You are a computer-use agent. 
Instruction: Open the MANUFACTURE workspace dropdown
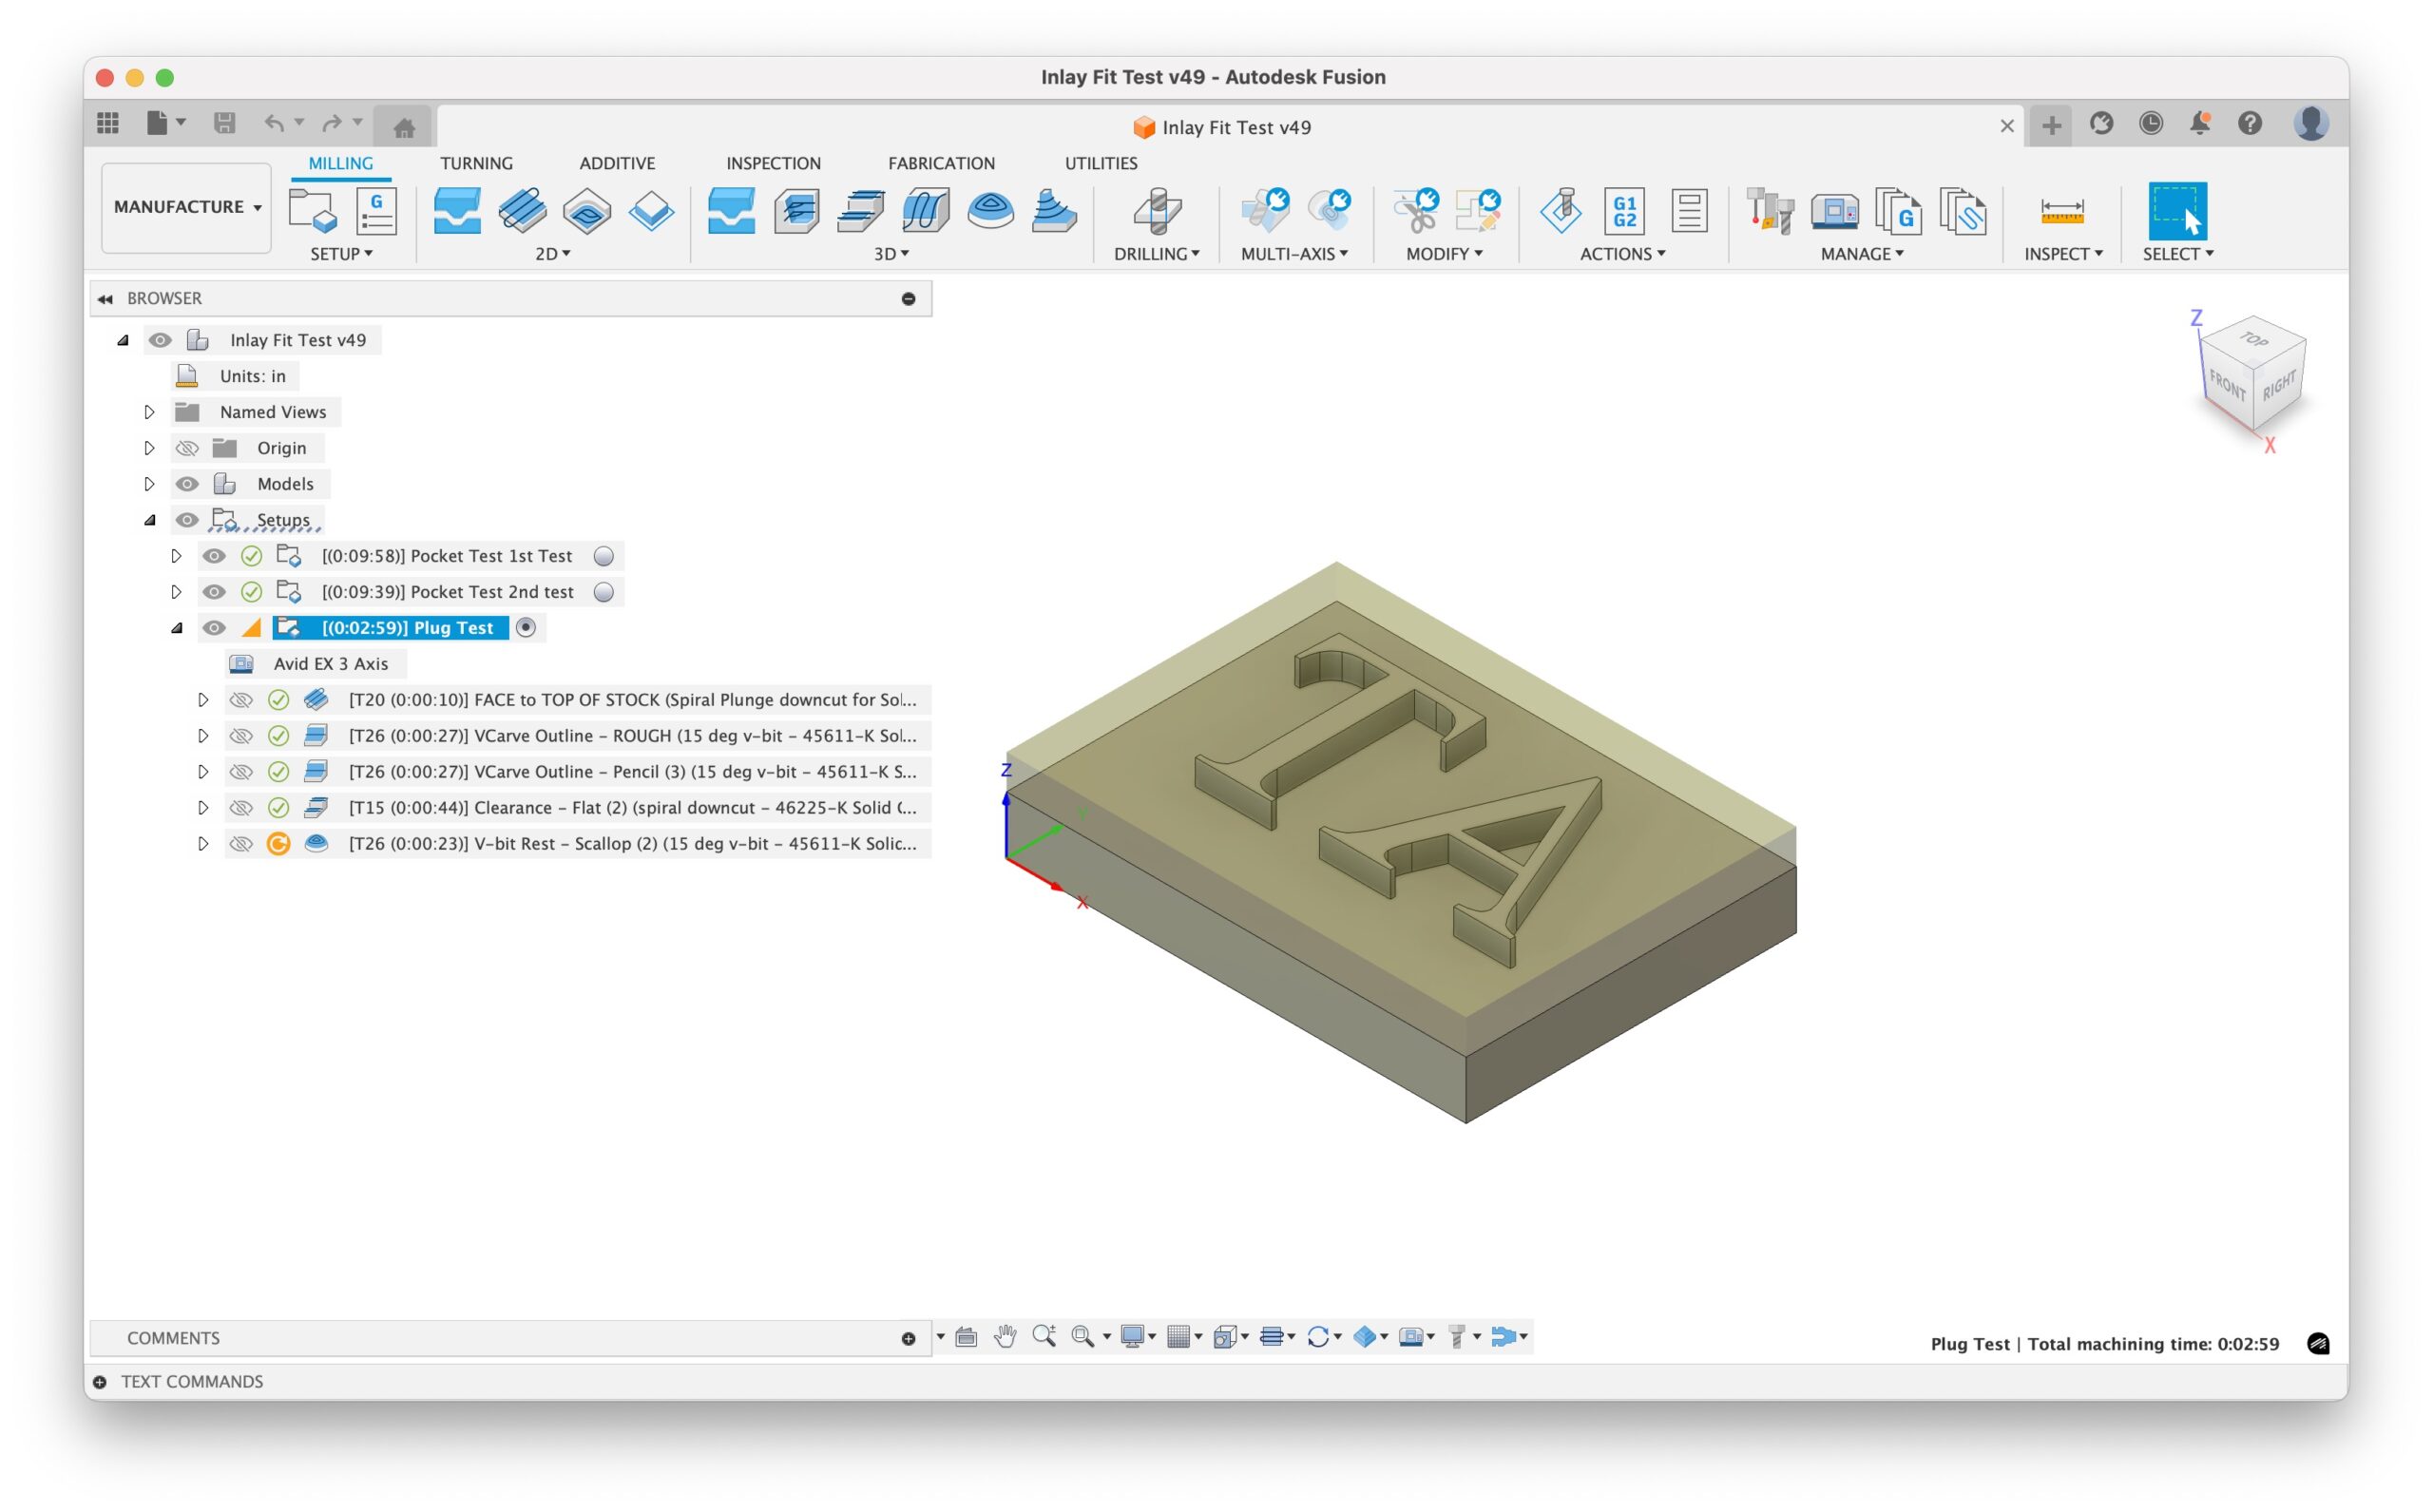pos(186,207)
